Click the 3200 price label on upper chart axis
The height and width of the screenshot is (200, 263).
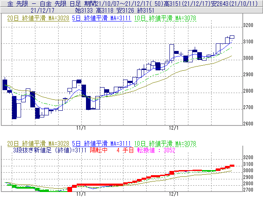coord(248,25)
